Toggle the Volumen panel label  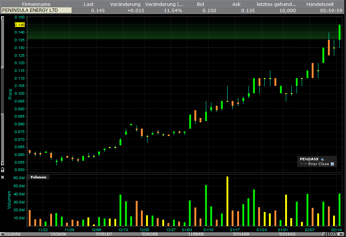tap(38, 177)
